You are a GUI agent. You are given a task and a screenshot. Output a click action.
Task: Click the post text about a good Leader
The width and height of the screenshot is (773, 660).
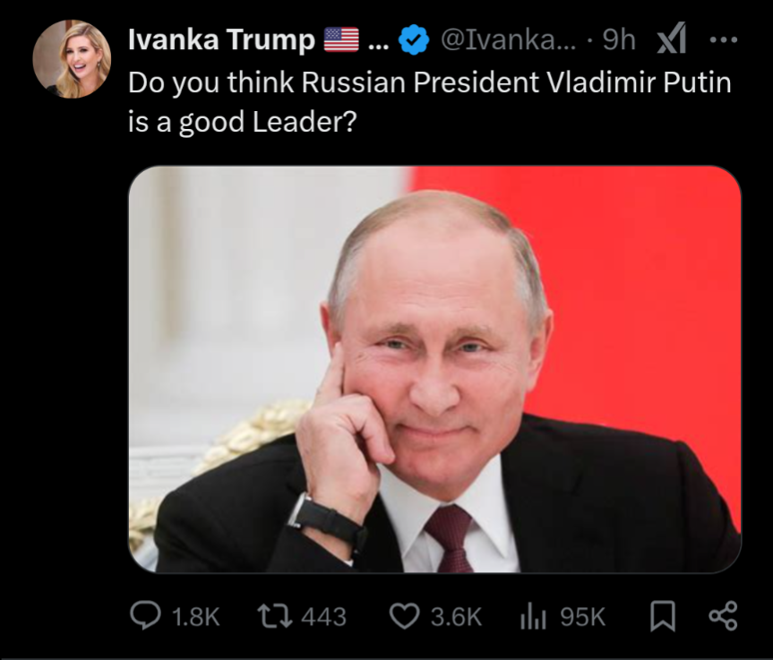coord(430,101)
